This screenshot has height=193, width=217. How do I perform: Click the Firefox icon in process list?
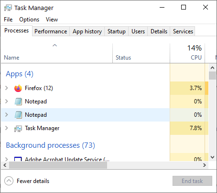[18, 88]
